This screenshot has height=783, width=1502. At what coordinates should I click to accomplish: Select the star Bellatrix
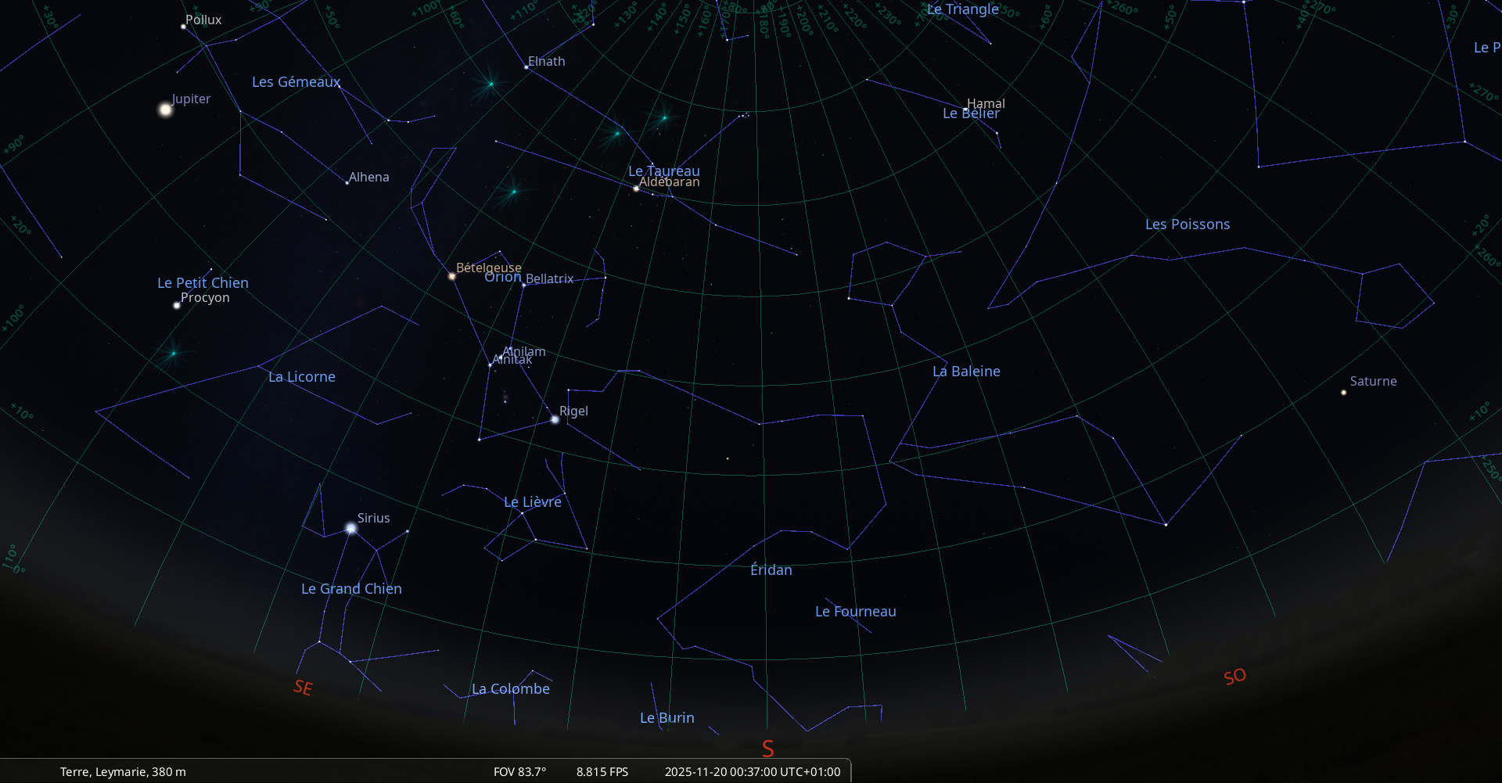coord(524,285)
